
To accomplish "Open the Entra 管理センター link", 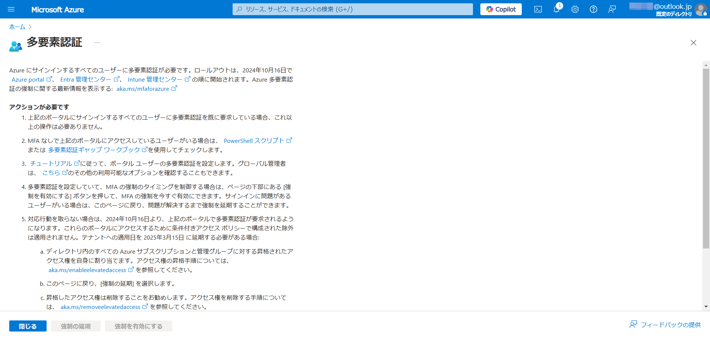I will [86, 79].
